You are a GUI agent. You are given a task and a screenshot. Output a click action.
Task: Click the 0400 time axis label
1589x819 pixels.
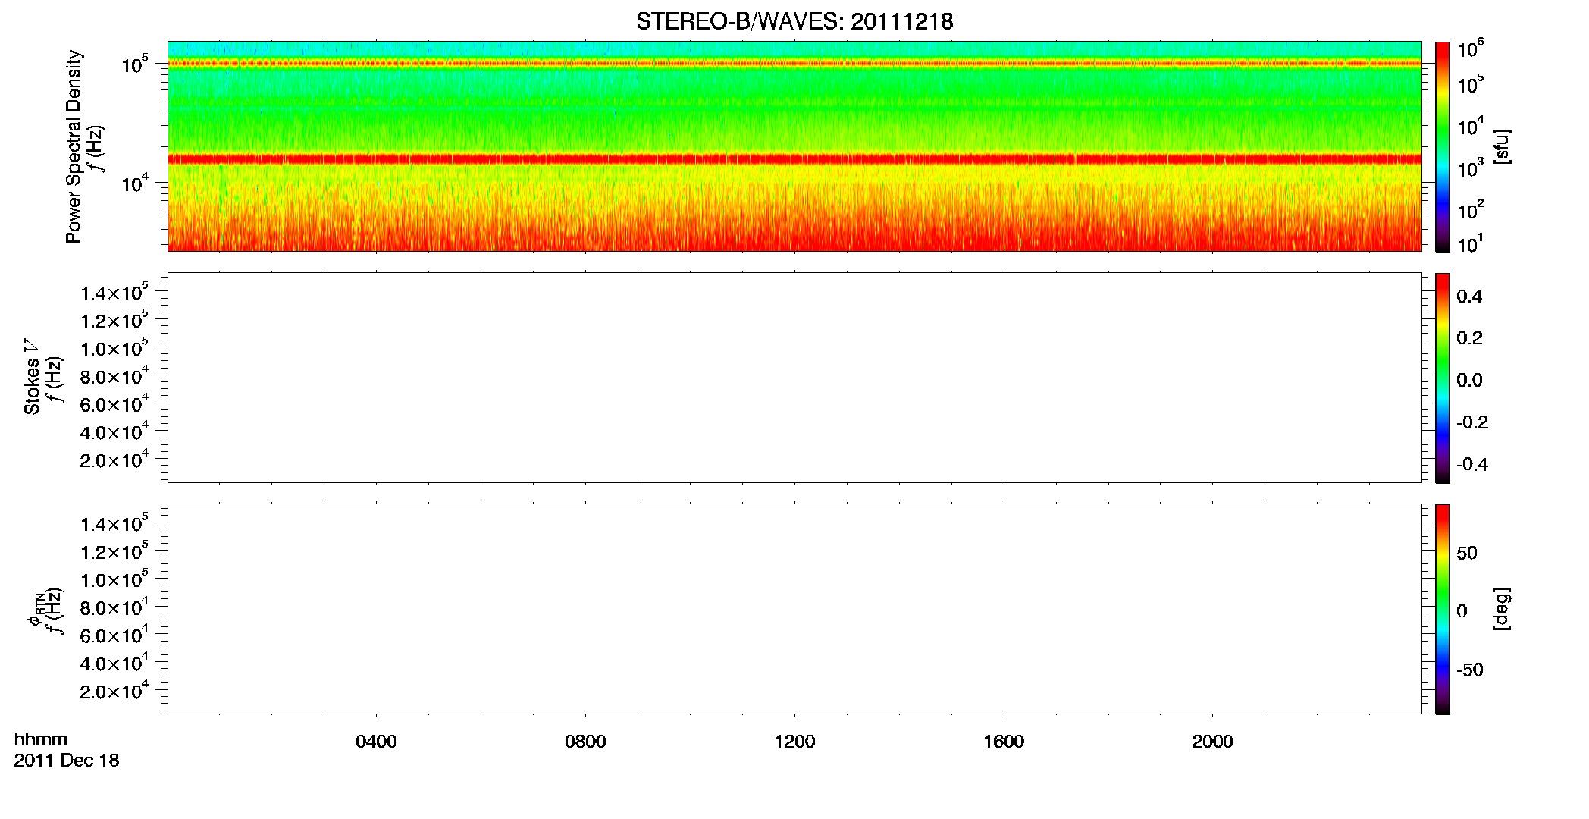click(376, 742)
